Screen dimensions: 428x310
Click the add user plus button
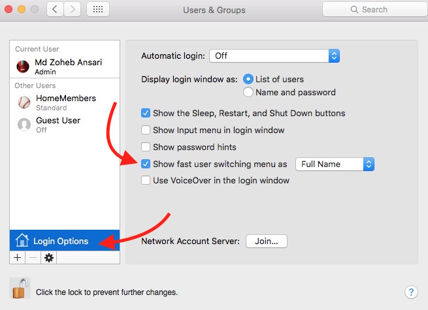coord(17,258)
